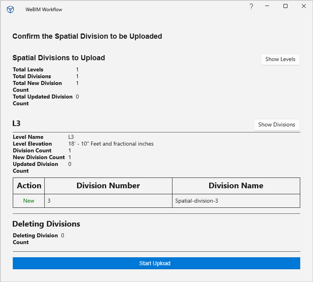Click the Show Levels button
The height and width of the screenshot is (282, 313).
pyautogui.click(x=280, y=59)
